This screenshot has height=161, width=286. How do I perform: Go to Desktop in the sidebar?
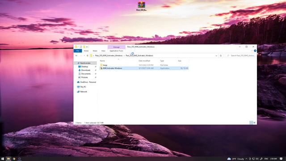click(x=84, y=67)
